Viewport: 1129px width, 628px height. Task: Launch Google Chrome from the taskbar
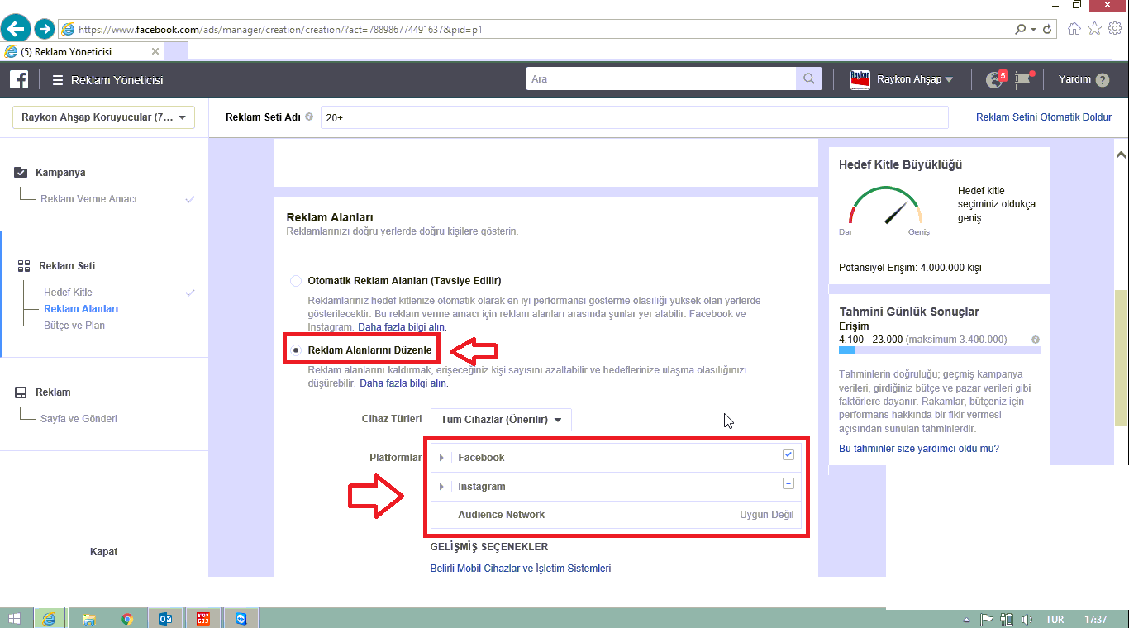point(126,618)
